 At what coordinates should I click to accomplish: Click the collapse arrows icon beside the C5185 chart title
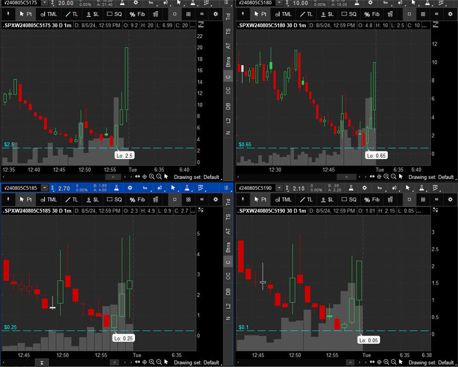201,210
